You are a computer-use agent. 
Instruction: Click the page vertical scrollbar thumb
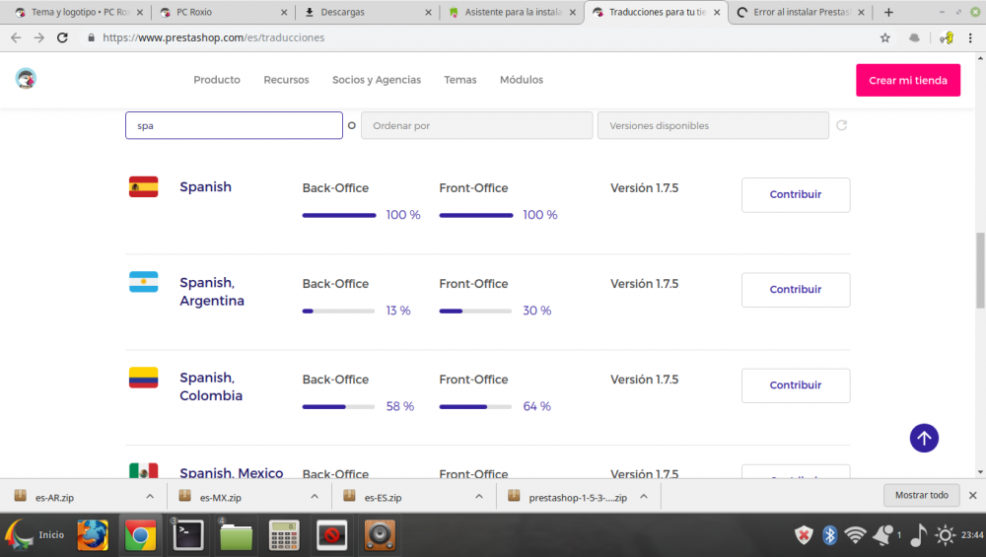point(980,270)
